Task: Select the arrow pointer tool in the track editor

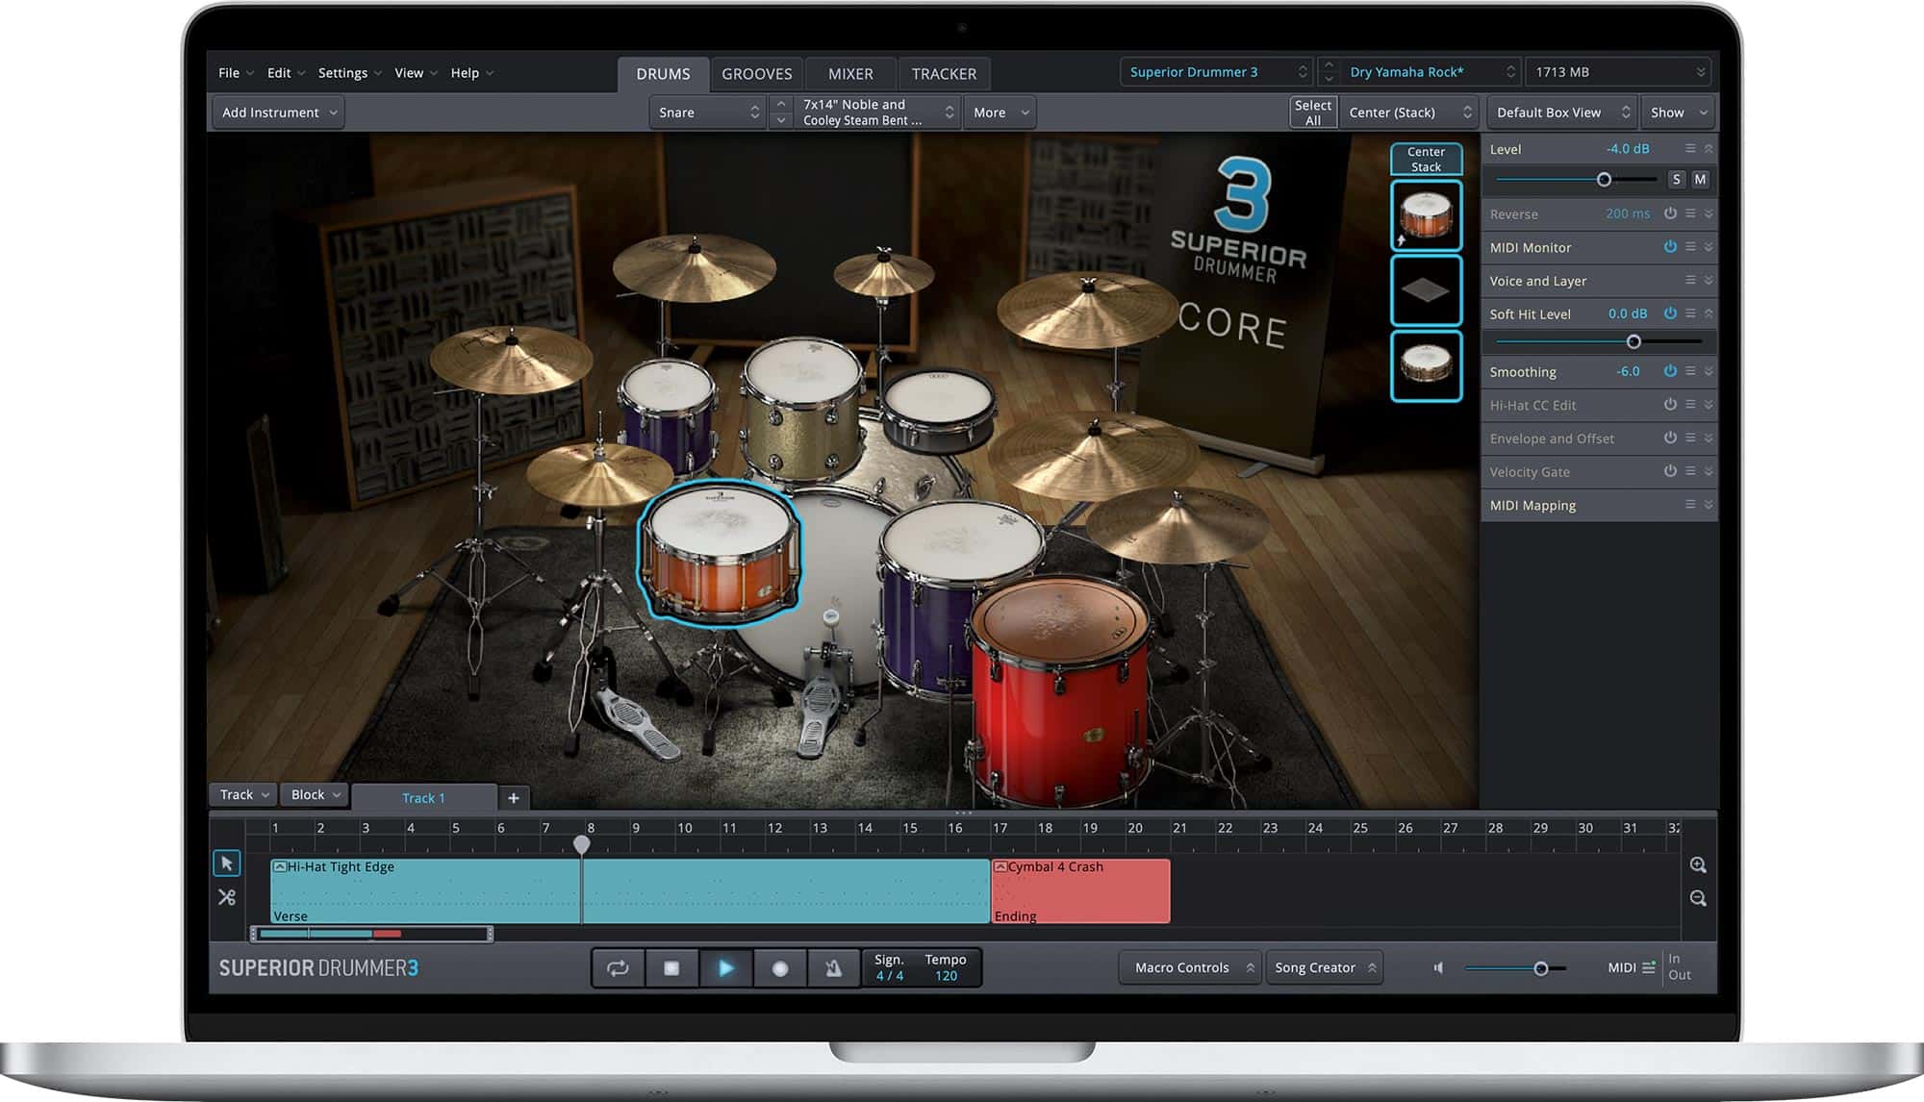Action: (x=226, y=864)
